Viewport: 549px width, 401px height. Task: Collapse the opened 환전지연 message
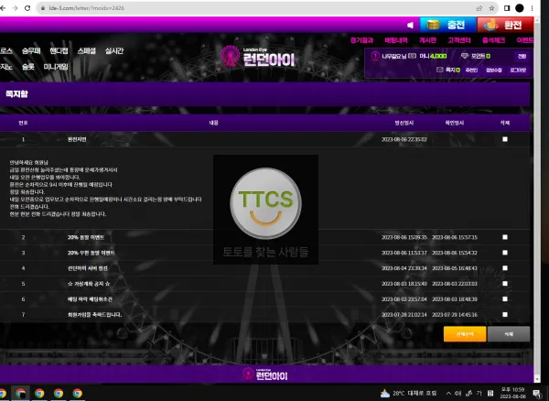tap(77, 139)
